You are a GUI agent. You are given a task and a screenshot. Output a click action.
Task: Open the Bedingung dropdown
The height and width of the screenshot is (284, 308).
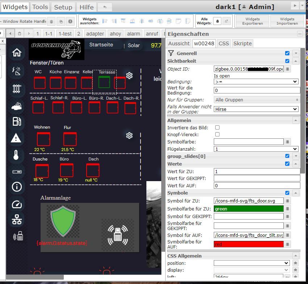[256, 82]
